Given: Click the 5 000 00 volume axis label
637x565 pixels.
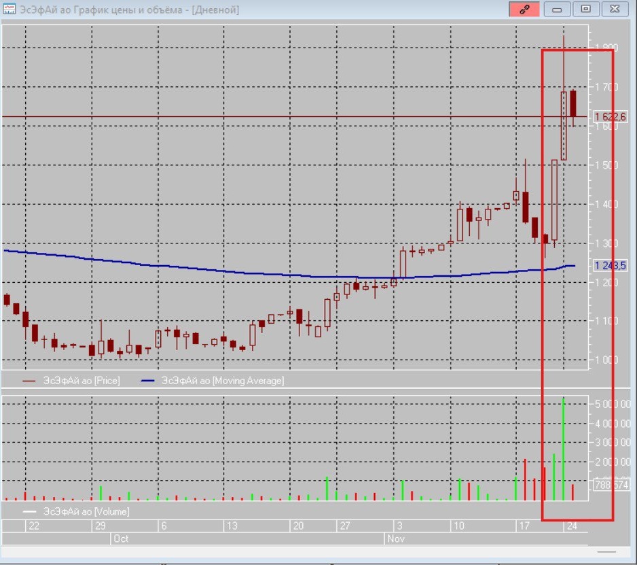Looking at the screenshot, I should [613, 405].
